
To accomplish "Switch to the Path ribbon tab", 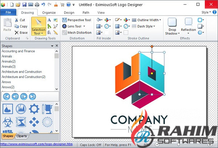I will [86, 13].
